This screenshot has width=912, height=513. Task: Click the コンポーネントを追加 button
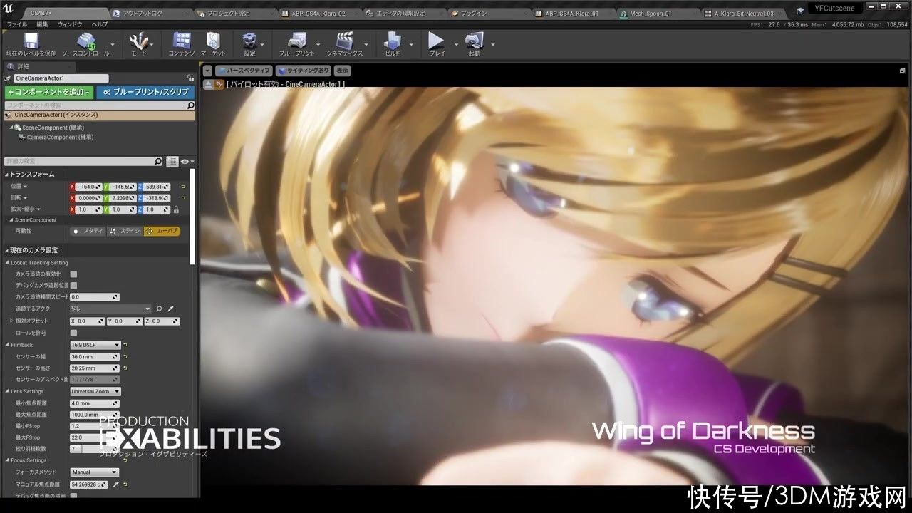click(x=48, y=92)
